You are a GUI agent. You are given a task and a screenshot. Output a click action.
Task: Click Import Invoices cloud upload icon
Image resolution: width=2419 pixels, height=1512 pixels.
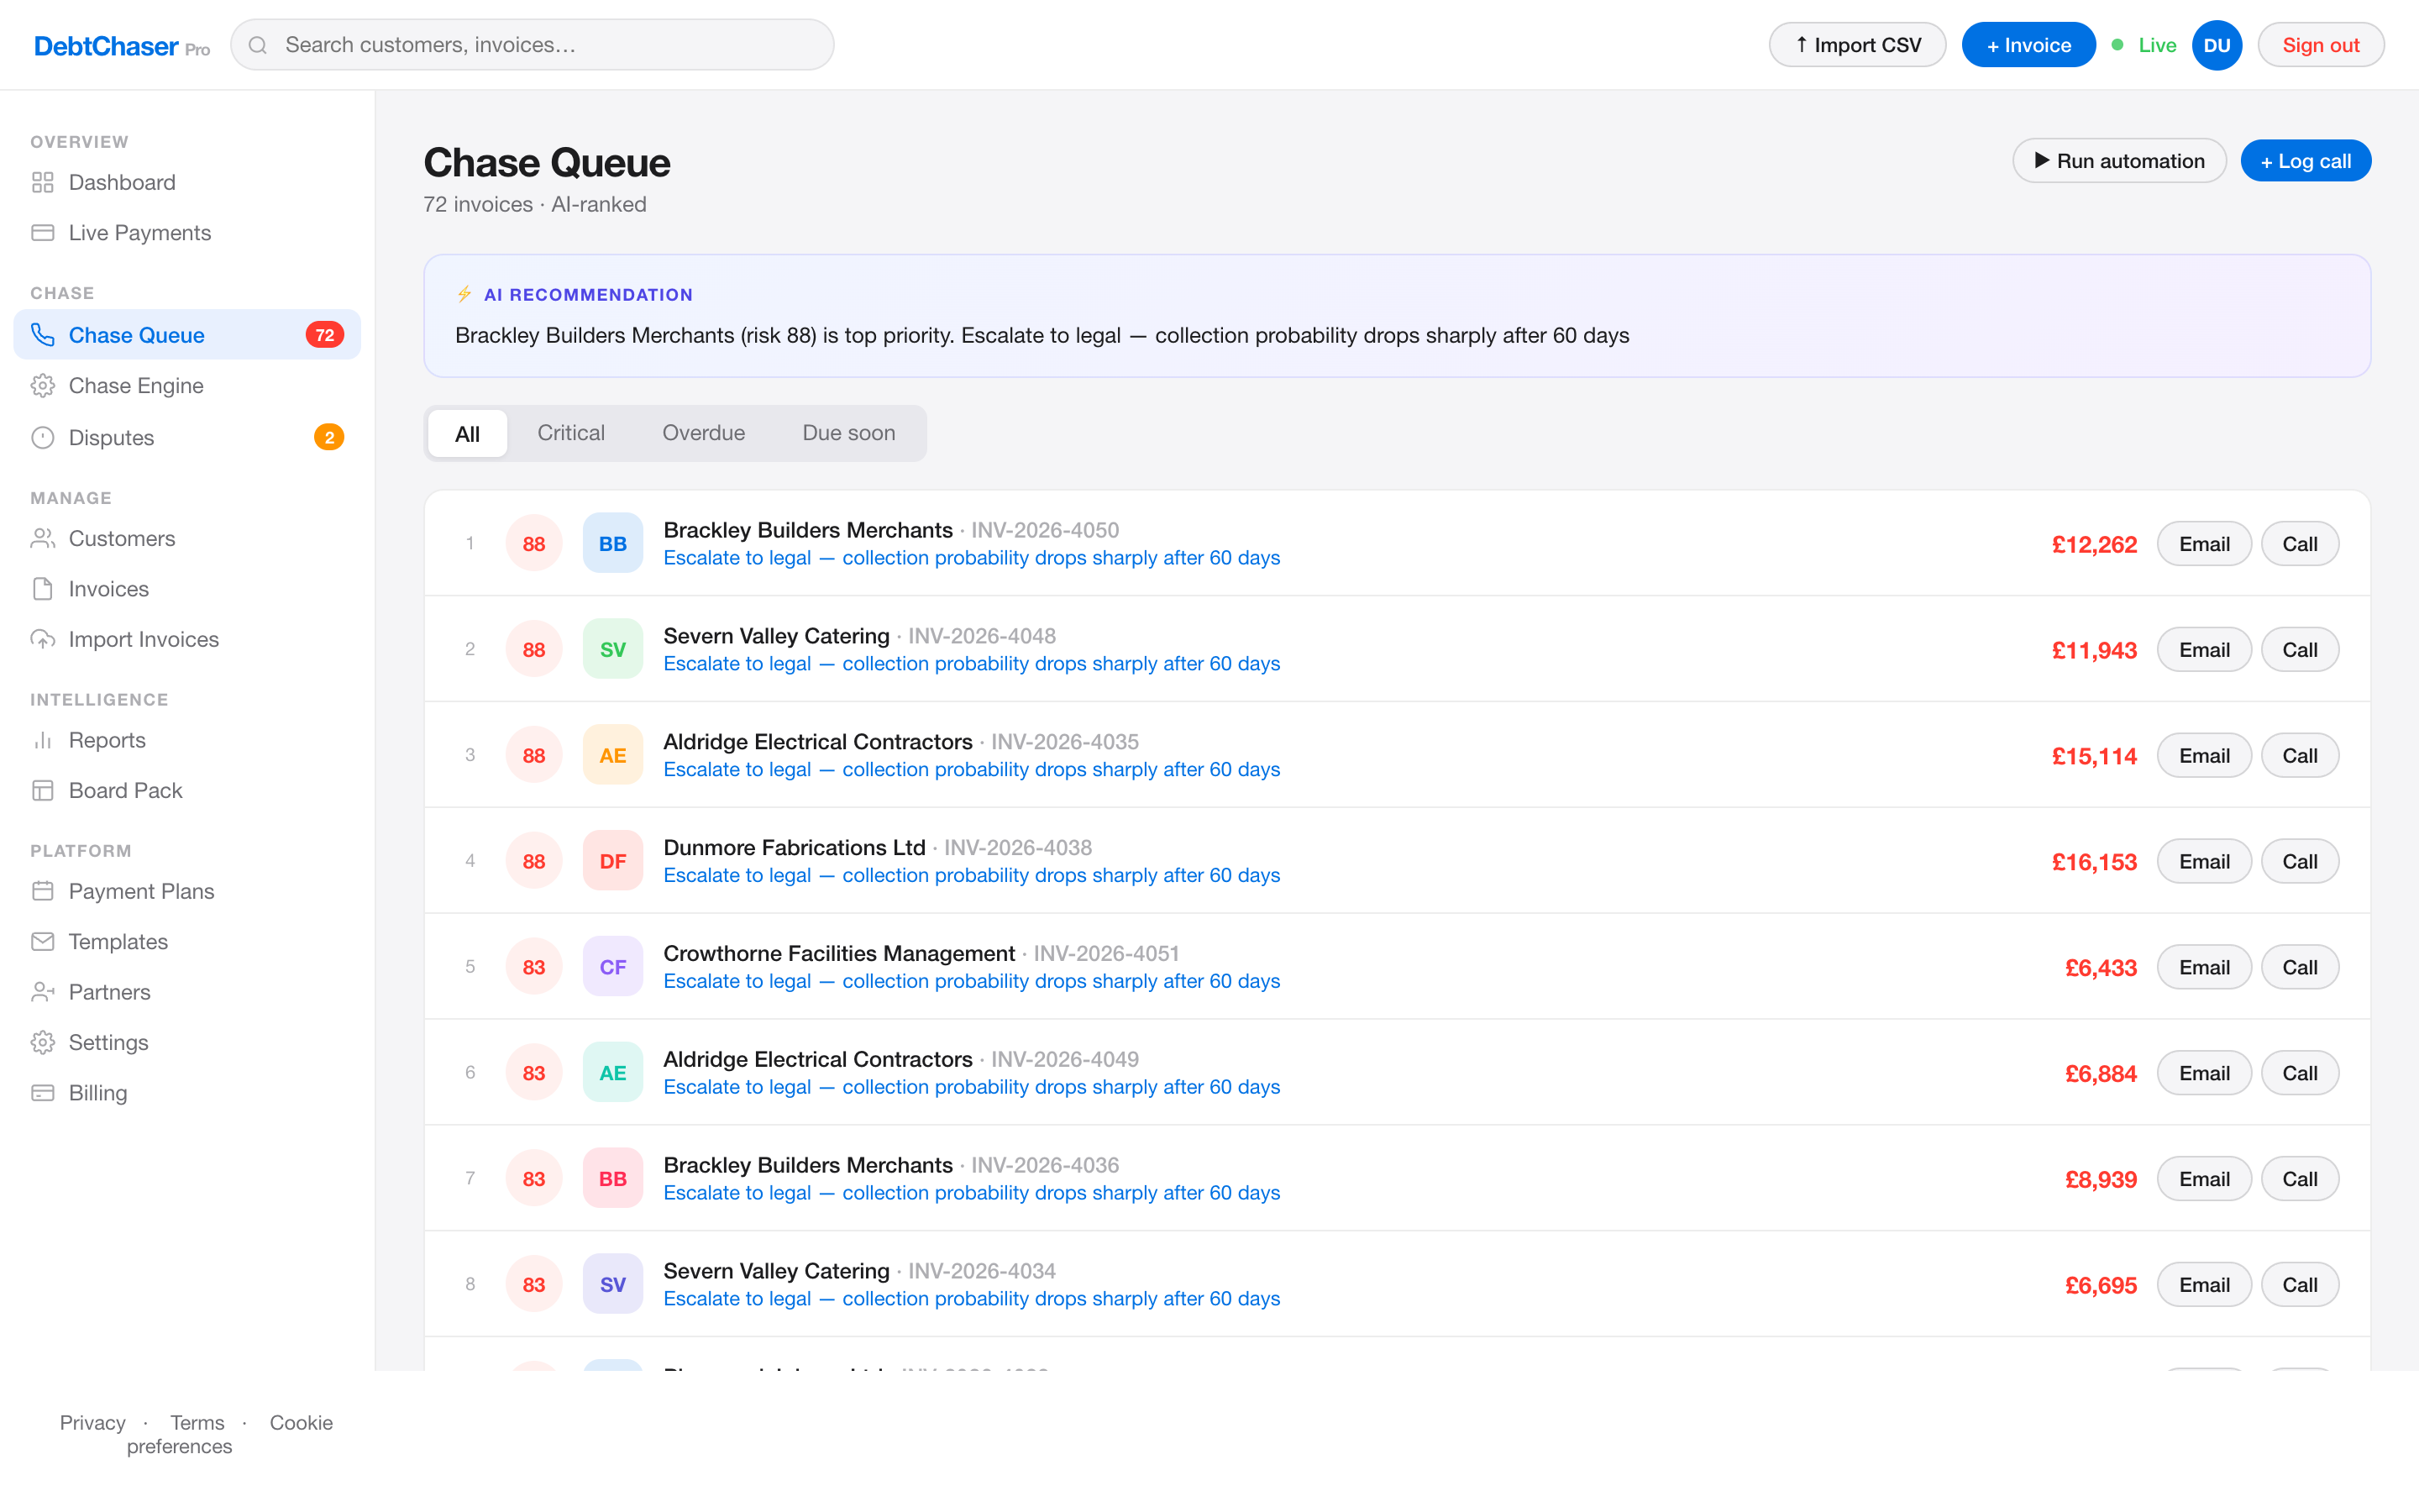click(x=42, y=639)
